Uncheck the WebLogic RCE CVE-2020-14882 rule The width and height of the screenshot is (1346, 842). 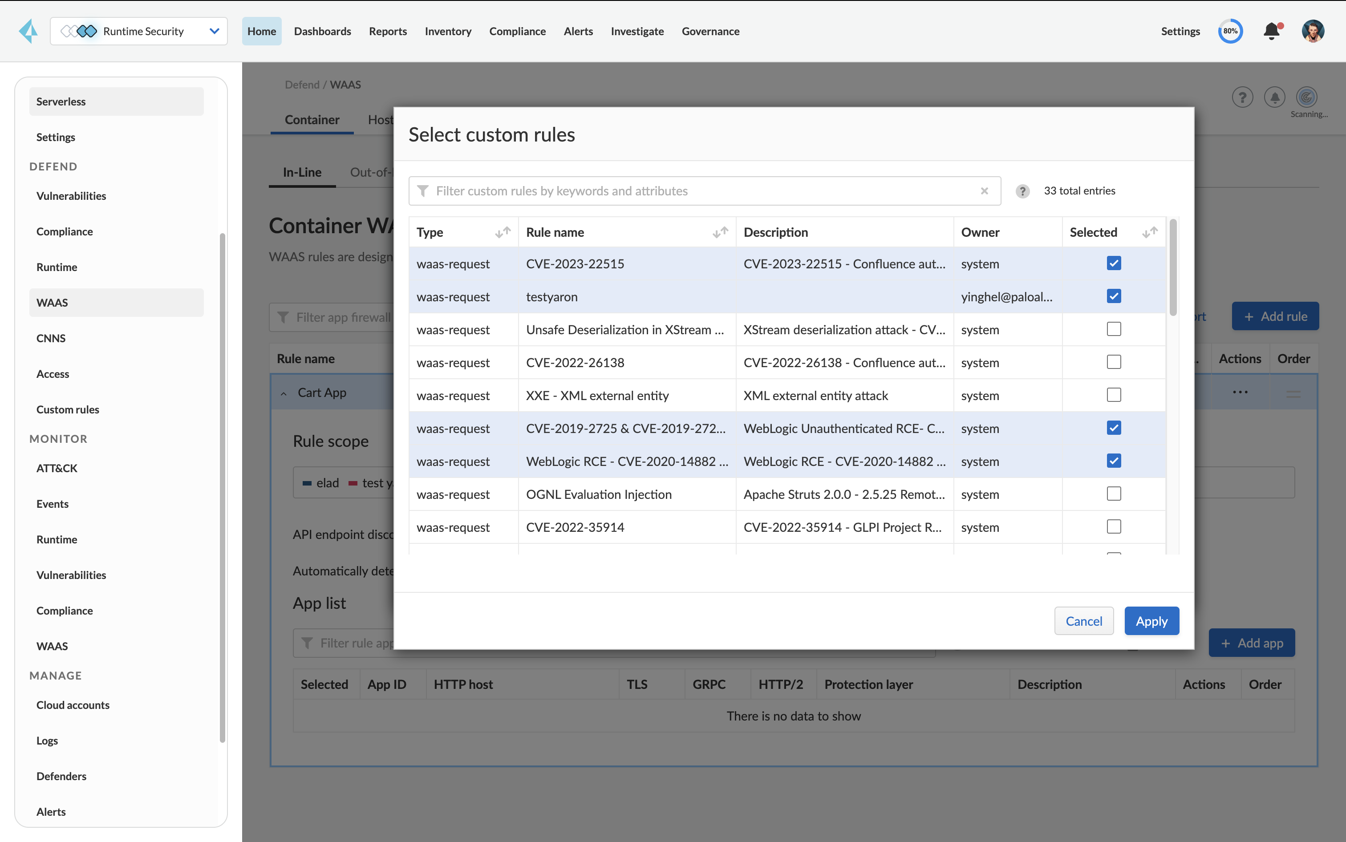pyautogui.click(x=1114, y=461)
